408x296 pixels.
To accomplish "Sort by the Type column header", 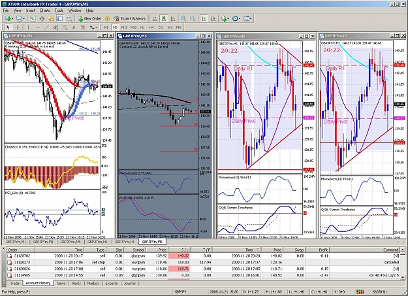I will coord(95,250).
